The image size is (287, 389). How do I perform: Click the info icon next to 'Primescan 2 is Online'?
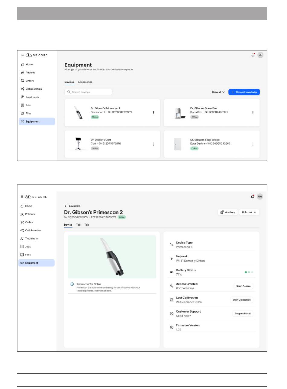tap(72, 284)
